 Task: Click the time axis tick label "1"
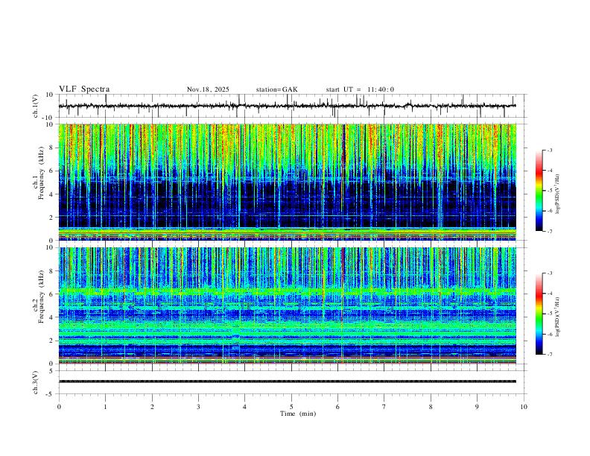click(105, 407)
